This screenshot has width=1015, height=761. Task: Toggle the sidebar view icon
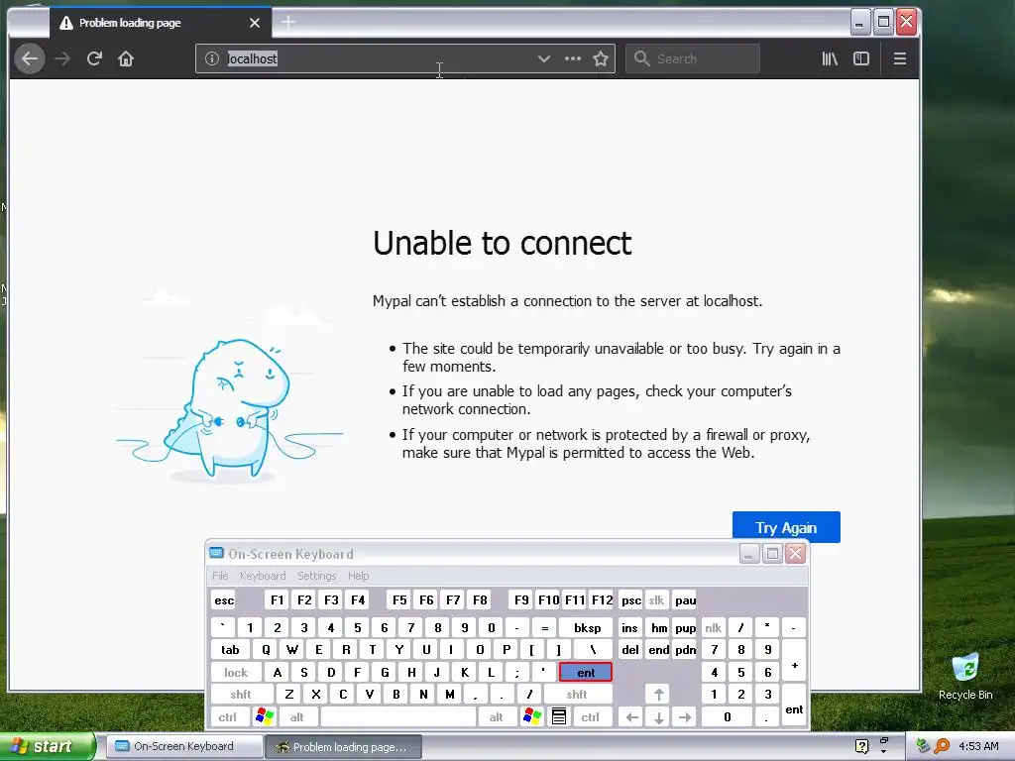(861, 58)
